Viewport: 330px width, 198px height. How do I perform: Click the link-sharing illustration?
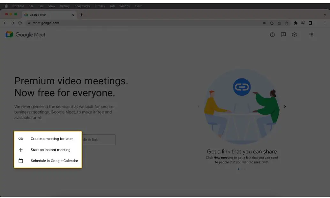[242, 107]
